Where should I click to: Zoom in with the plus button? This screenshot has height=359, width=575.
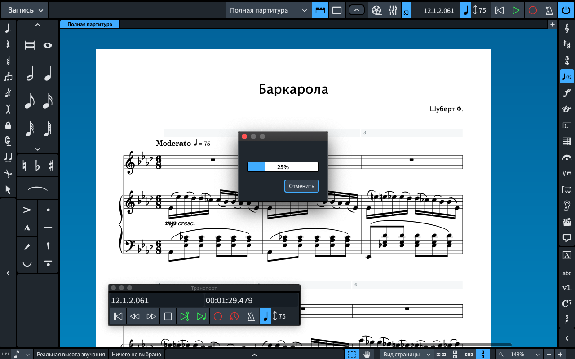(560, 354)
